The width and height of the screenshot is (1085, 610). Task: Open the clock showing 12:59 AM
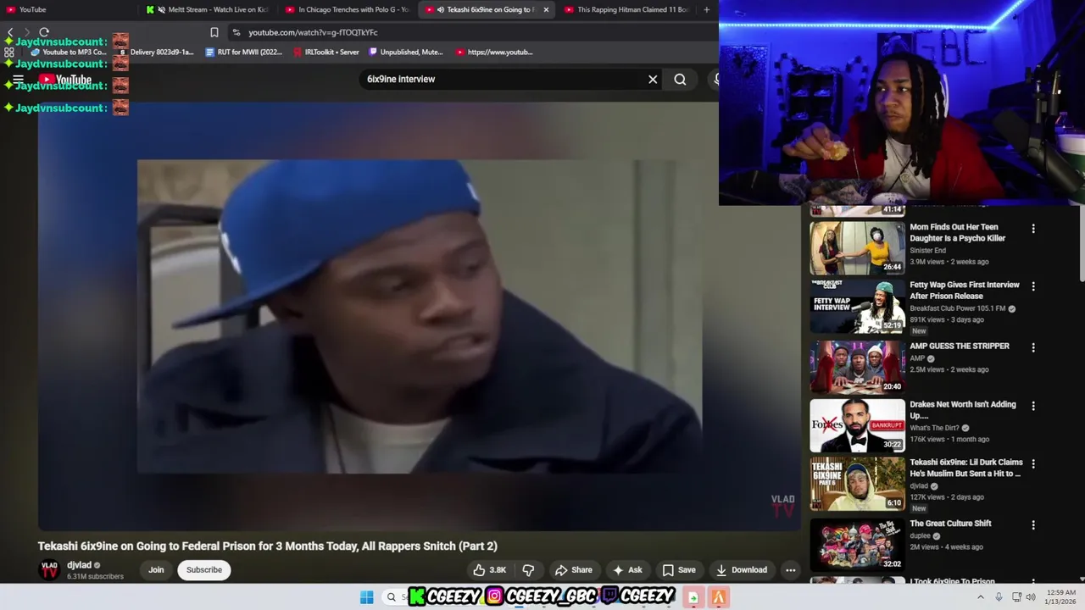1060,597
